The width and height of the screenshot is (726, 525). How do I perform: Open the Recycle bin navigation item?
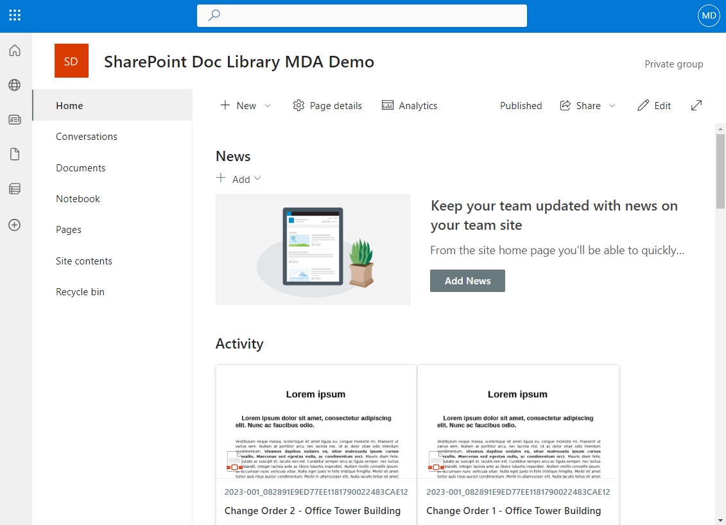point(80,291)
